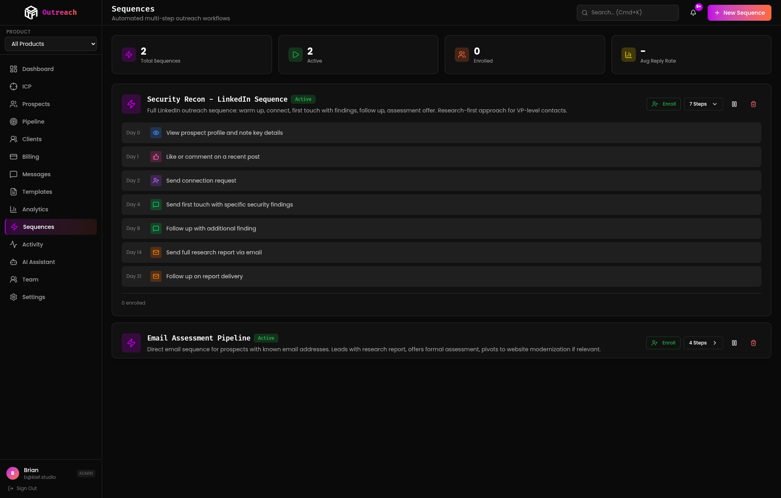Open Settings from the sidebar menu

tap(34, 297)
